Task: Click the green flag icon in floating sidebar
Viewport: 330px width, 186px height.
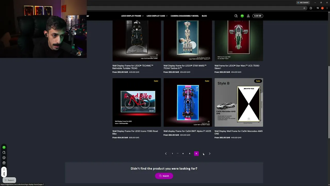Action: click(x=4, y=147)
